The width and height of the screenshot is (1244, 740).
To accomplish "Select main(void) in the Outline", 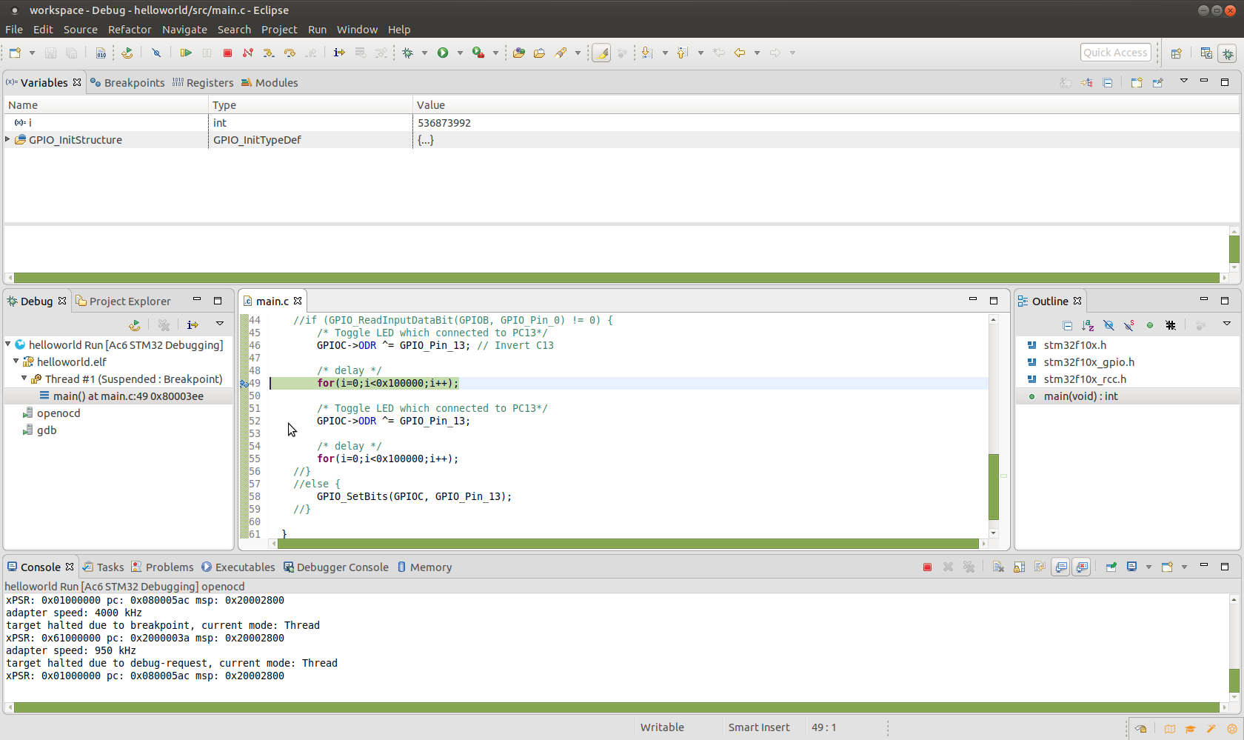I will 1080,396.
